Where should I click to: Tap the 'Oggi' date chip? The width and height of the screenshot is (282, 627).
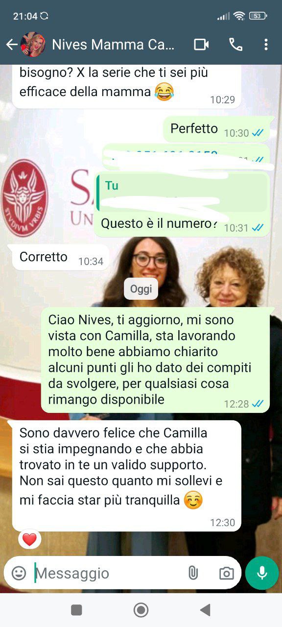(x=141, y=289)
